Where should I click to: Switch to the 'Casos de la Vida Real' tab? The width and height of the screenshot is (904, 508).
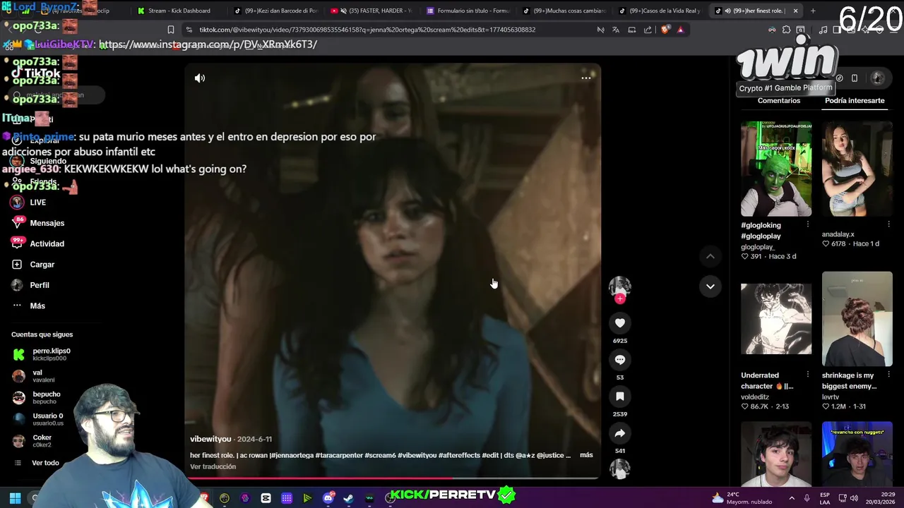(x=660, y=11)
